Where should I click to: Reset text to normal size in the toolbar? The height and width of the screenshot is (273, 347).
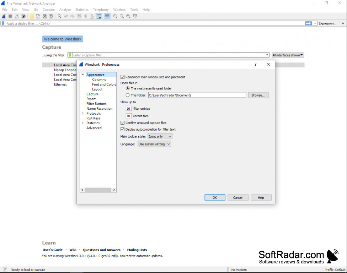(x=128, y=16)
